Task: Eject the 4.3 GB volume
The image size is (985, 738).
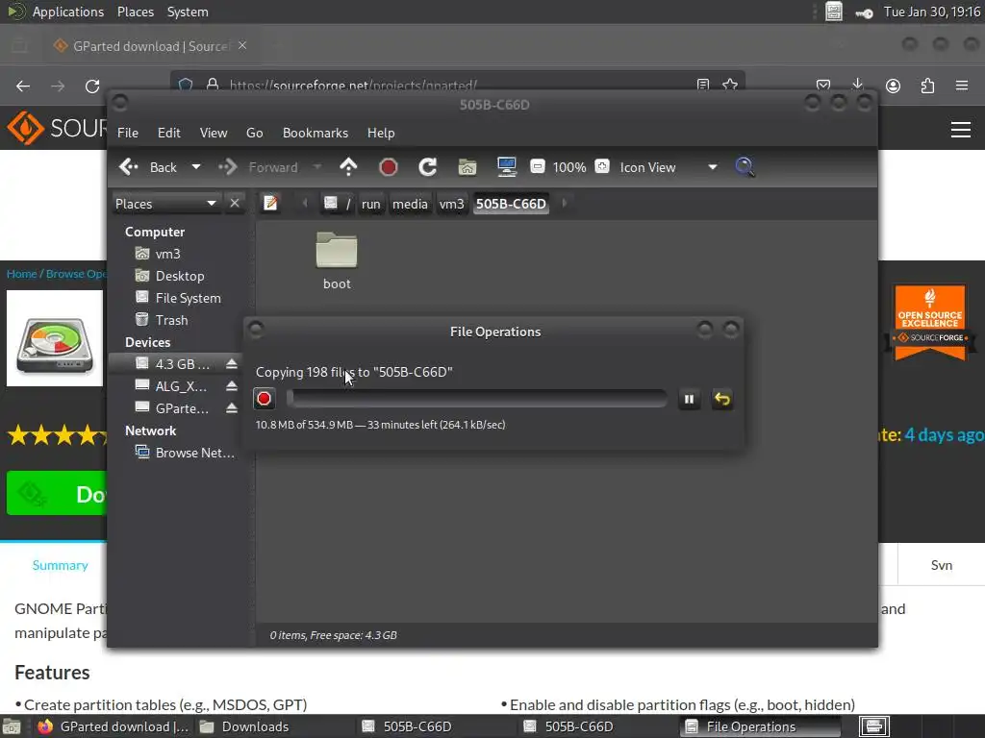Action: coord(232,364)
